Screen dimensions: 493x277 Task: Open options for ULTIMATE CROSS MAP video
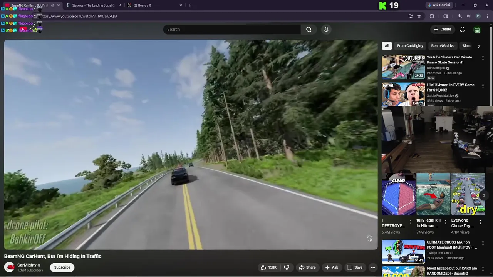483,243
